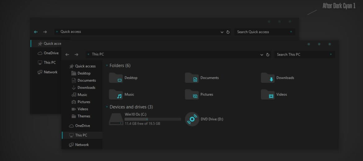Select the Win10 Os (C:) drive icon
The width and height of the screenshot is (363, 161).
point(116,119)
